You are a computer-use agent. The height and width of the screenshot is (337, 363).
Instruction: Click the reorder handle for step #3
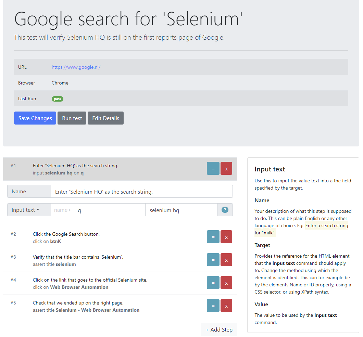(213, 260)
